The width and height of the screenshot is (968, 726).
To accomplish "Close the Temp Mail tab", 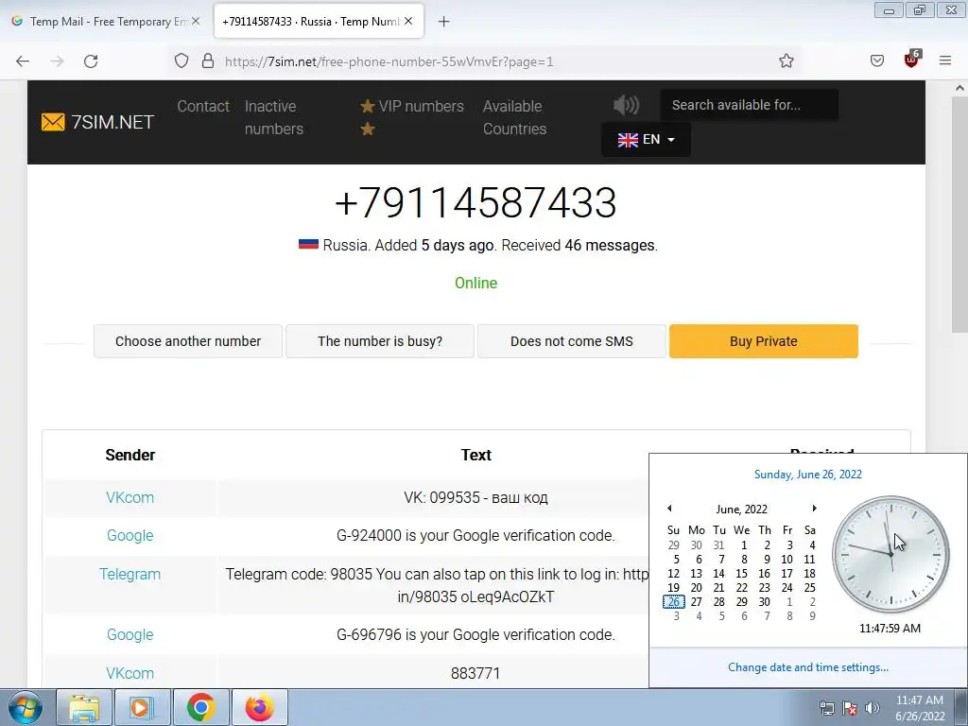I will click(x=196, y=21).
